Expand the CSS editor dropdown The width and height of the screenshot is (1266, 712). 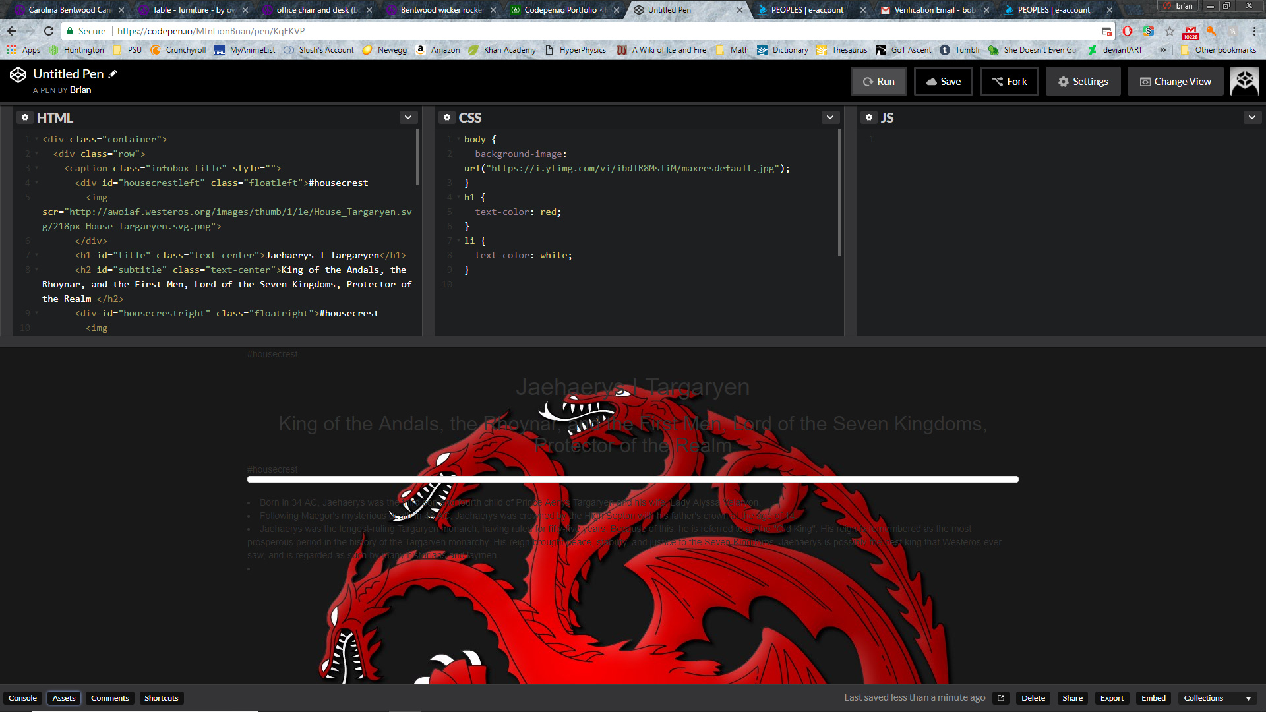(830, 117)
